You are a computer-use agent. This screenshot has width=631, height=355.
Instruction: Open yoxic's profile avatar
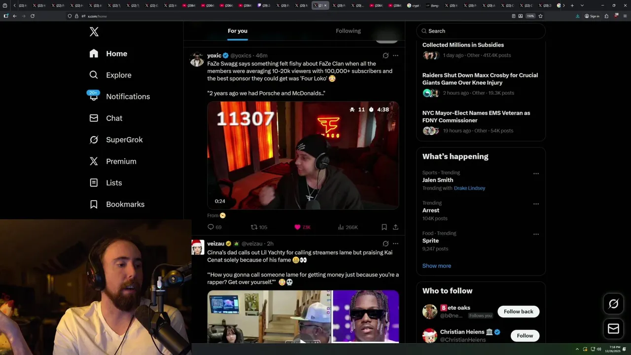[x=197, y=60]
